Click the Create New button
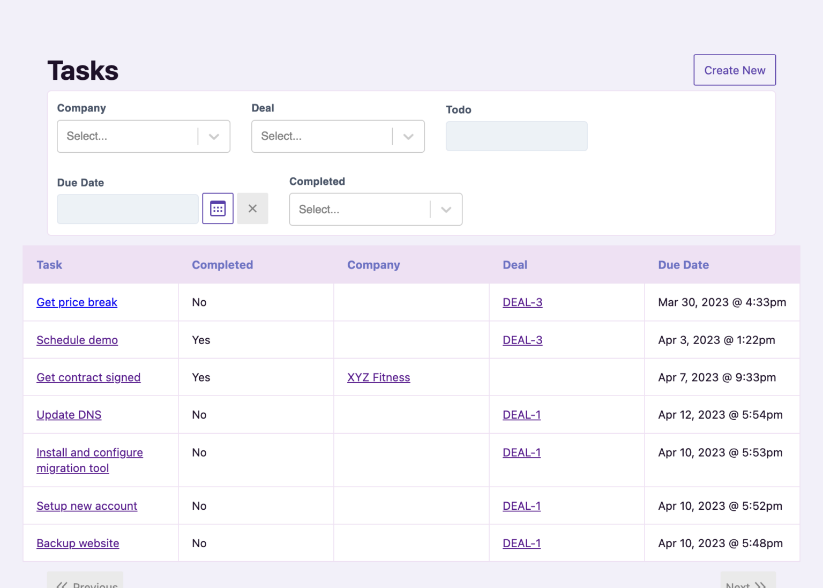This screenshot has height=588, width=823. click(734, 70)
